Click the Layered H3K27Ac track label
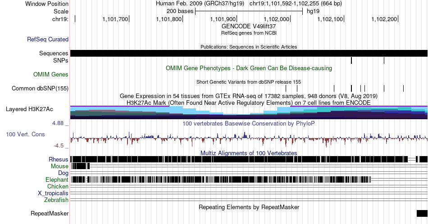 click(29, 109)
